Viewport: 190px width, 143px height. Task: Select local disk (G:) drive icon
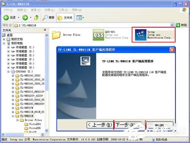click(13, 63)
